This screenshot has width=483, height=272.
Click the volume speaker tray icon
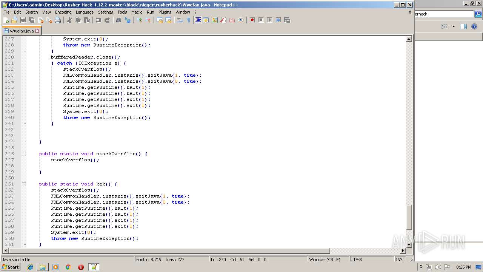[438, 267]
